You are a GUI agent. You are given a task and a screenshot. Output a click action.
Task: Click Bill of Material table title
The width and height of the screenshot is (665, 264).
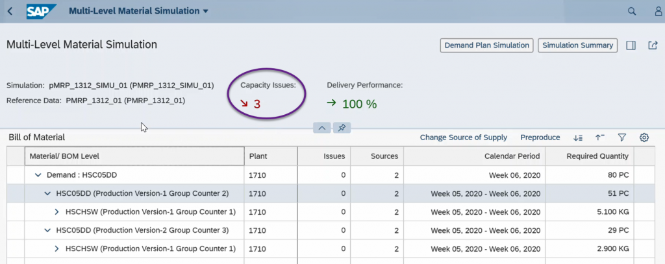click(37, 138)
